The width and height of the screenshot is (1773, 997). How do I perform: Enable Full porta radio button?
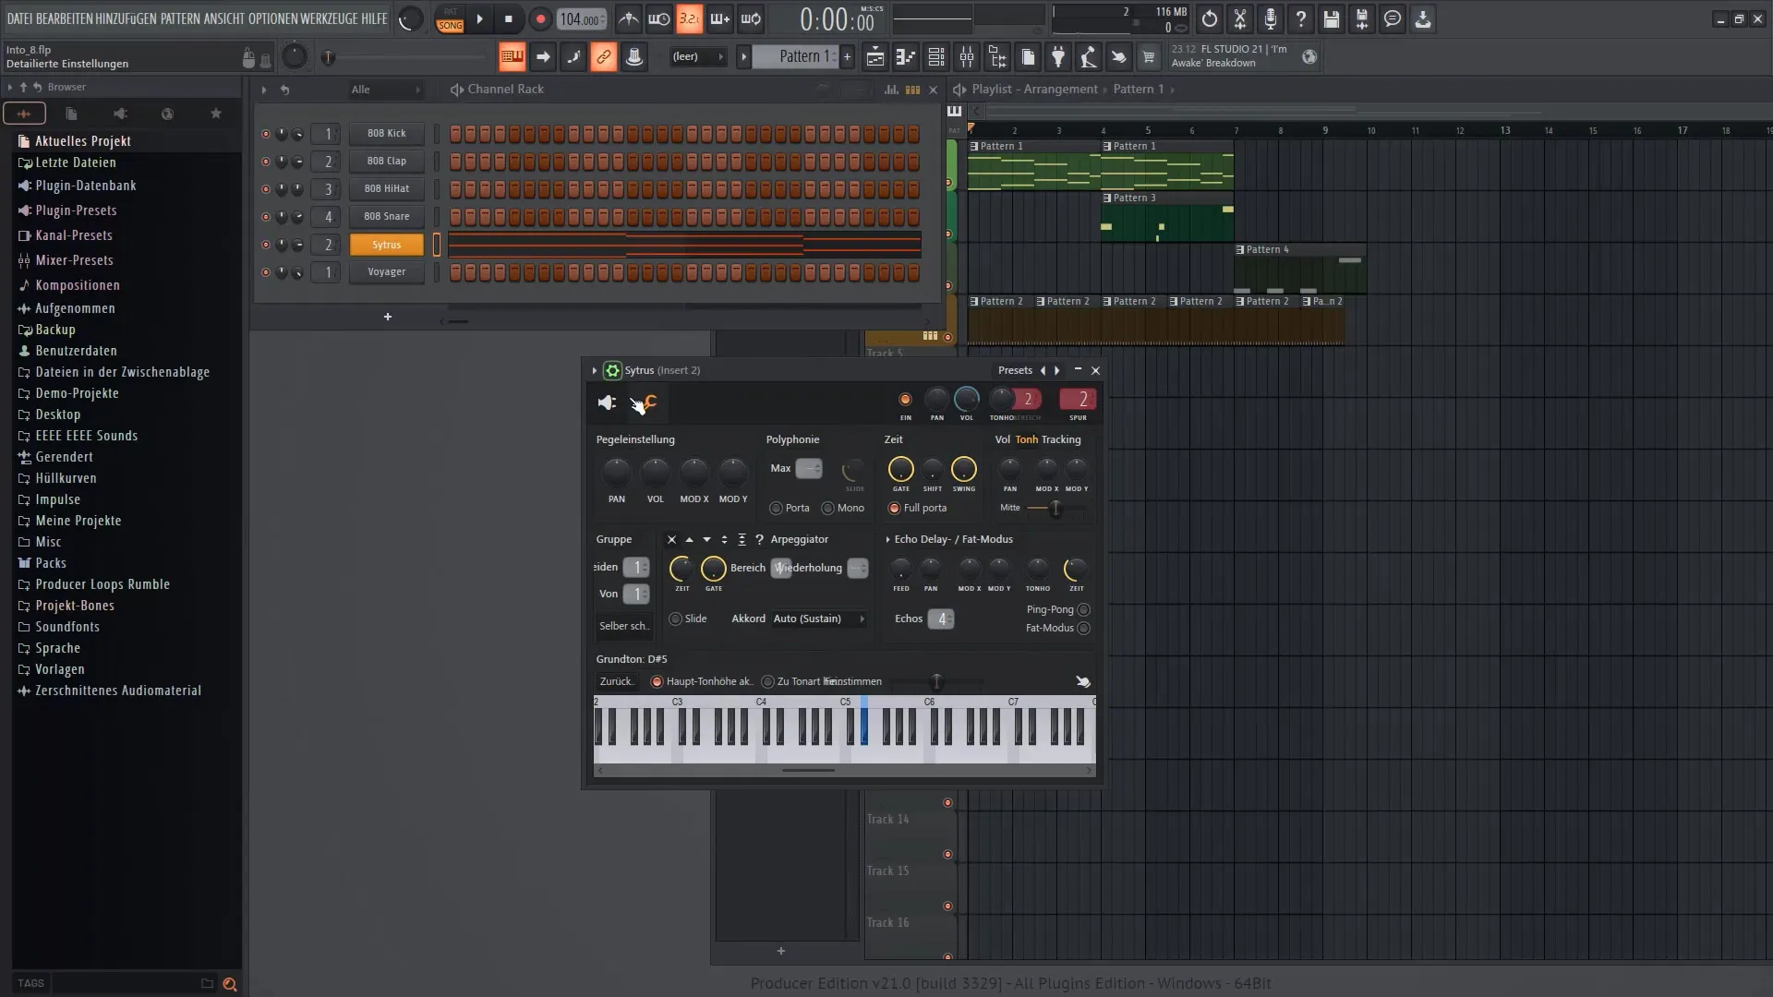pos(895,508)
